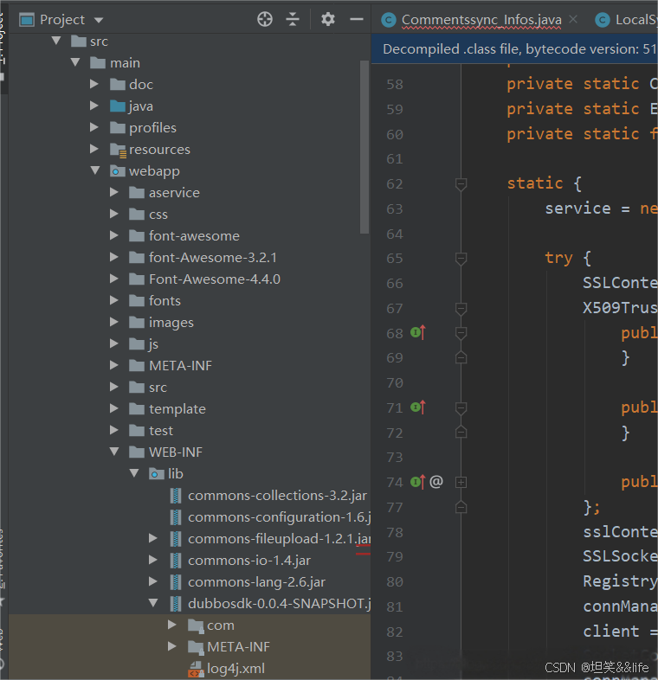Expand folded code block at line 74

[x=461, y=482]
